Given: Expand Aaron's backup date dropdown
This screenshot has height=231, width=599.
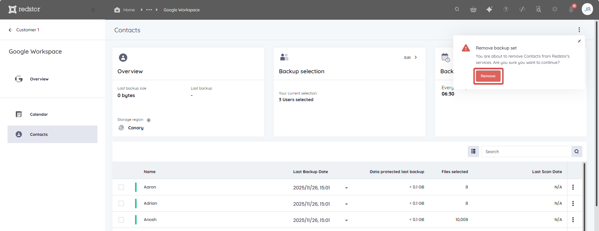Looking at the screenshot, I should [346, 188].
